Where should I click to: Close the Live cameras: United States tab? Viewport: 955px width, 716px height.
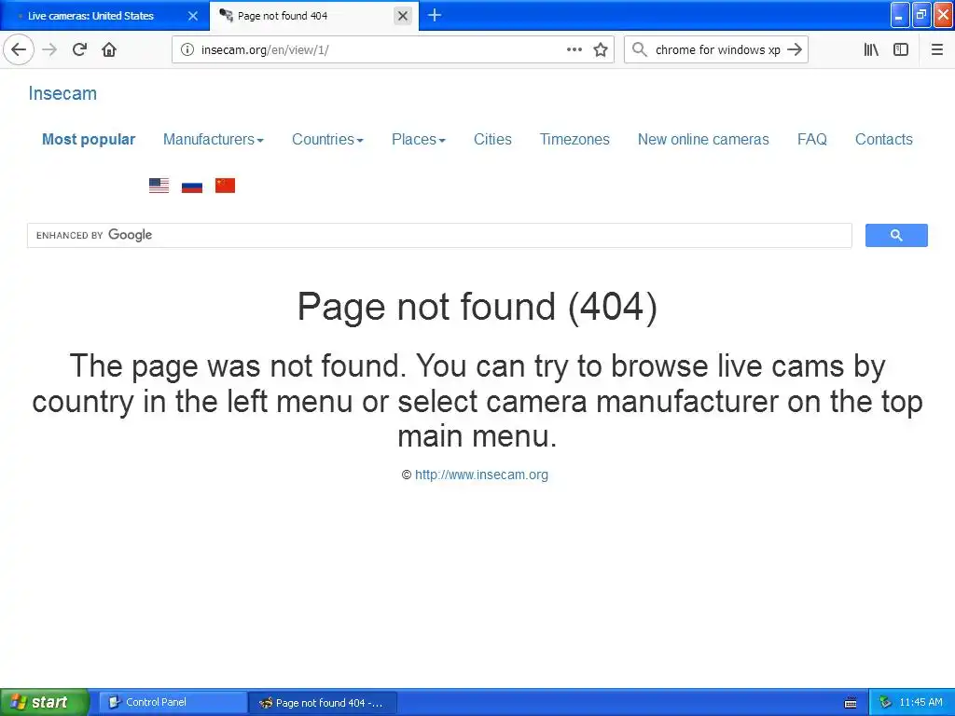(x=192, y=16)
